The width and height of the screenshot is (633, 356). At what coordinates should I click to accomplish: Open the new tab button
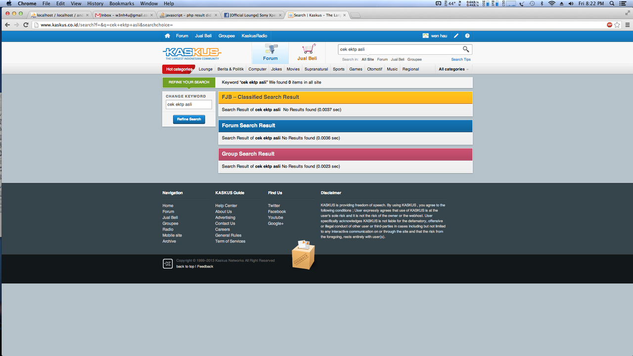(x=356, y=15)
